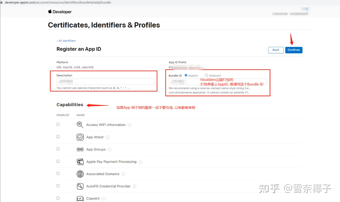Click the NAME column header
Image resolution: width=340 pixels, height=202 pixels.
pyautogui.click(x=81, y=115)
